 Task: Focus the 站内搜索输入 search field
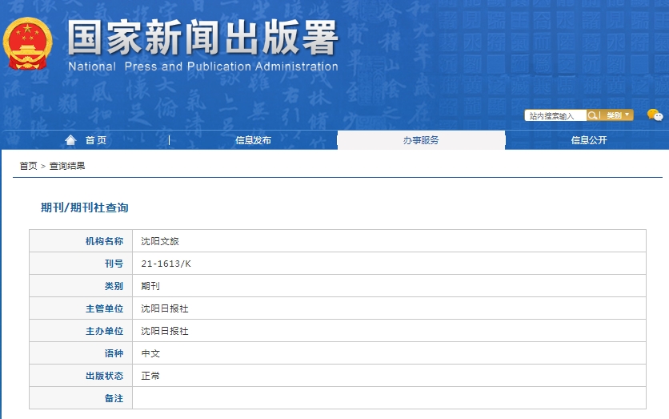point(555,115)
